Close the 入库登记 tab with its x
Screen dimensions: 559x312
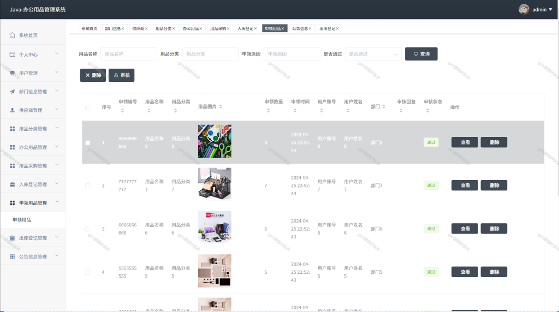click(x=255, y=28)
